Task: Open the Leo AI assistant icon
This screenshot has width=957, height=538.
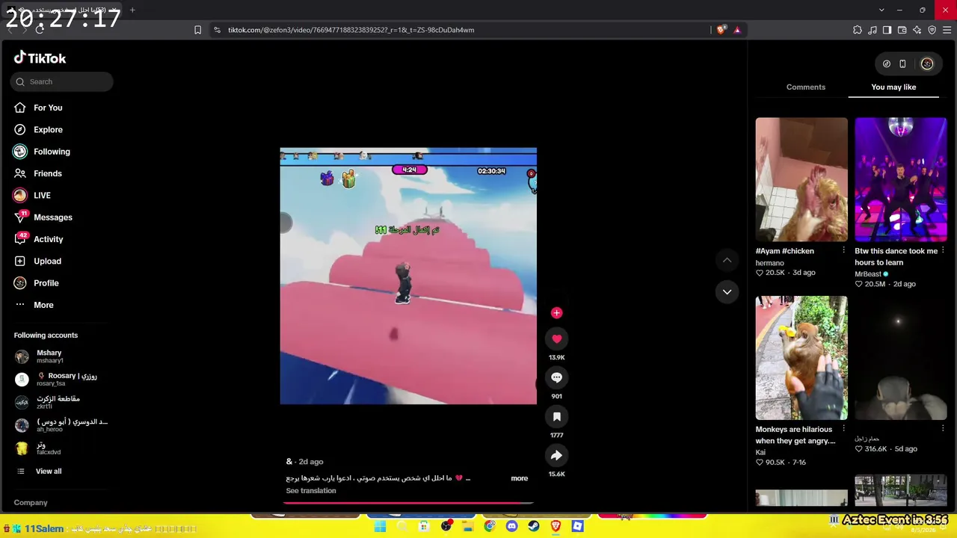Action: point(917,30)
